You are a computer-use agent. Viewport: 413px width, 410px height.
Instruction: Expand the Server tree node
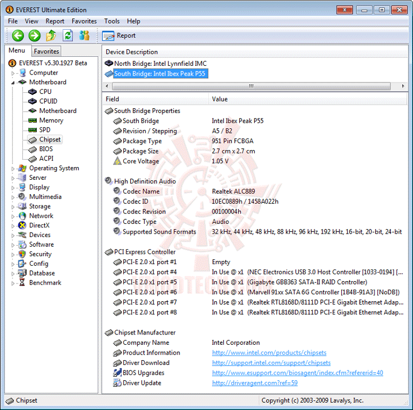coord(13,178)
